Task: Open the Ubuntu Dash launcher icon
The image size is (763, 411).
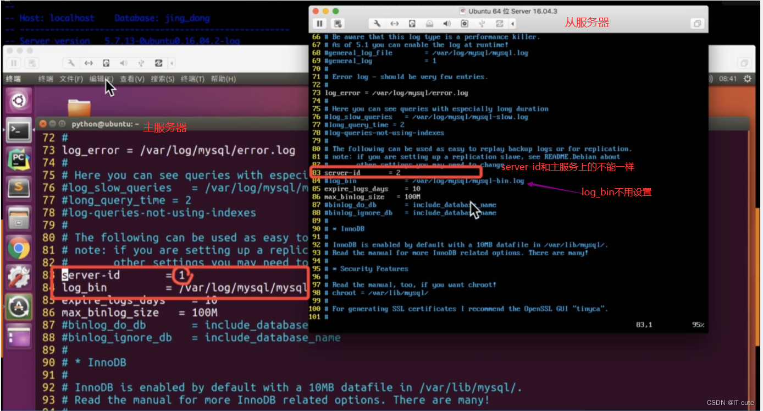Action: (x=18, y=101)
